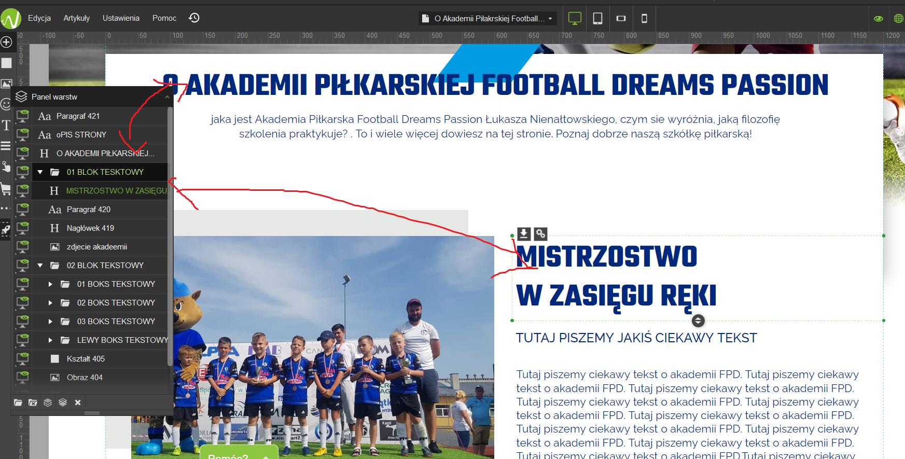Screen dimensions: 905x459
Task: Click the outlined layers stack icon in footer
Action: (63, 402)
